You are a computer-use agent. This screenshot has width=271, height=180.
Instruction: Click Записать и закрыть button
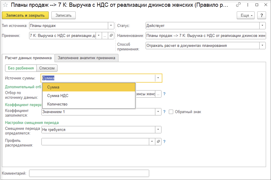click(25, 15)
